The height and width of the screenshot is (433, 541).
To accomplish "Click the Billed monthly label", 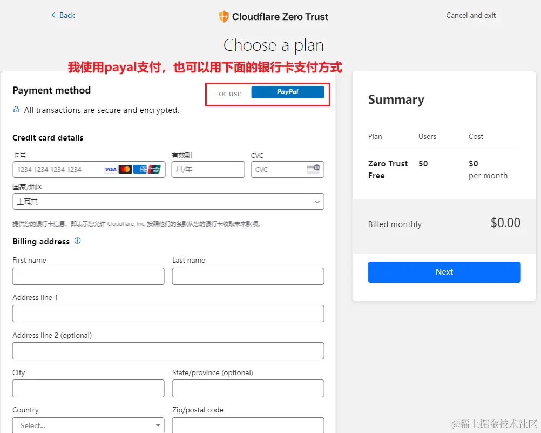I will (x=395, y=224).
